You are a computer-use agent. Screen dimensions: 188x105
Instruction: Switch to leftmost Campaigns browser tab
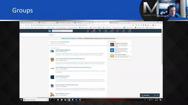[x=29, y=22]
